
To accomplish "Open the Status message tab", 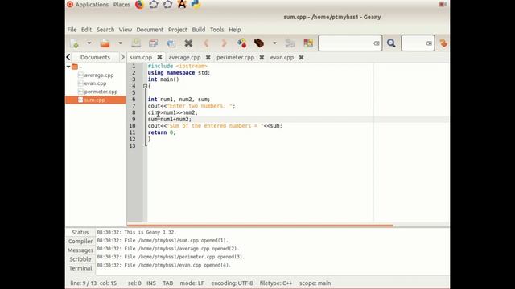I will click(80, 232).
